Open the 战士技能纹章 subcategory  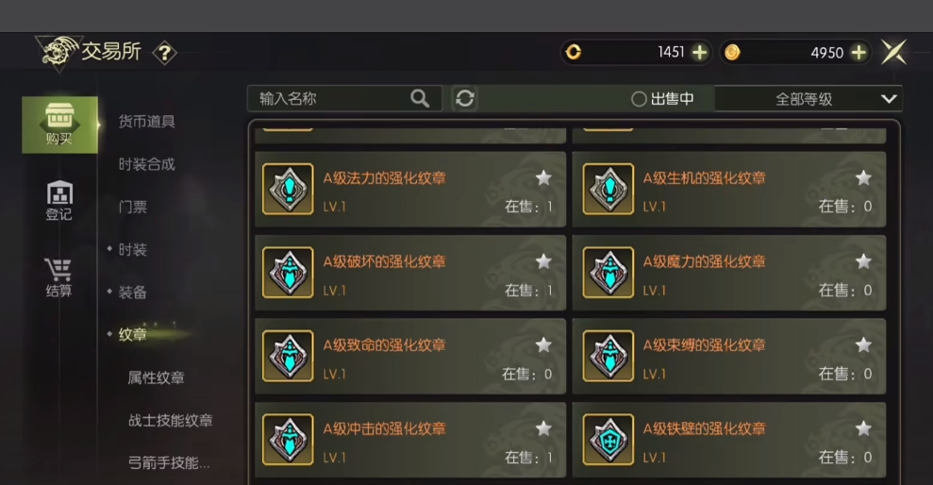(x=170, y=420)
